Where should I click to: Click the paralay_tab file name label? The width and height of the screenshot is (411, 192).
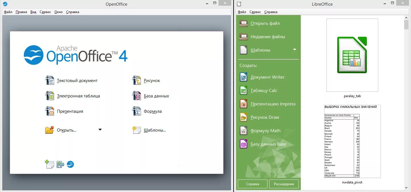click(x=352, y=96)
